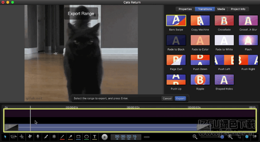Click the blue video clip in timeline
260x142 pixels.
click(x=108, y=127)
